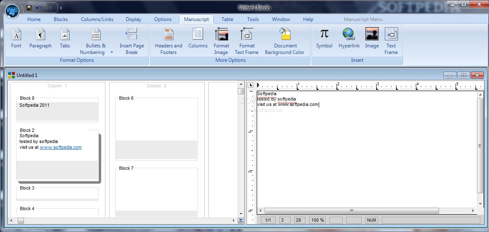489x232 pixels.
Task: Insert a Text Frame
Action: point(391,41)
